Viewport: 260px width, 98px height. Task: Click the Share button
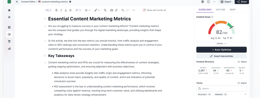pos(242,2)
